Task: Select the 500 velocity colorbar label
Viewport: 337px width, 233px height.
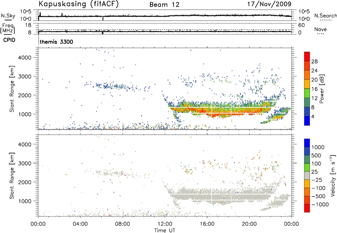Action: click(316, 156)
